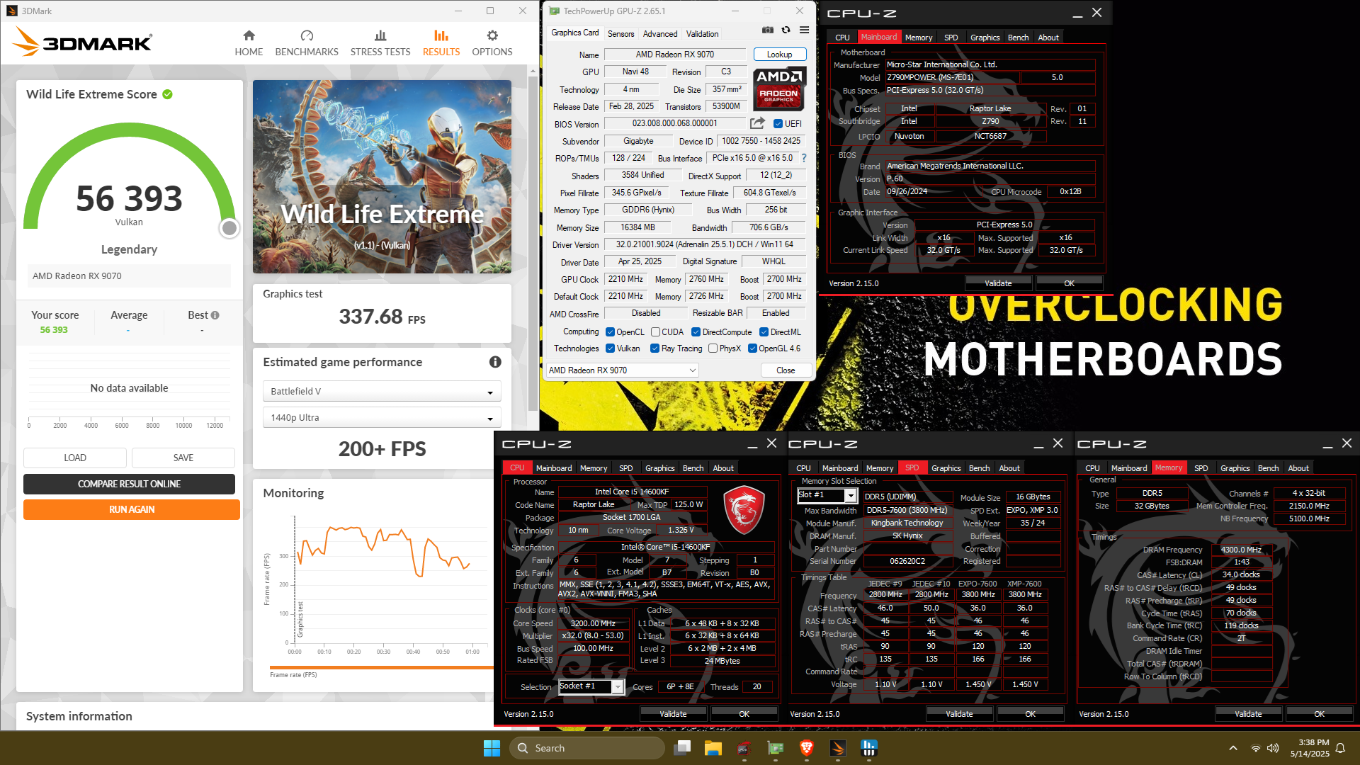Click the SAVE button in 3DMark
This screenshot has height=765, width=1360.
pyautogui.click(x=183, y=458)
